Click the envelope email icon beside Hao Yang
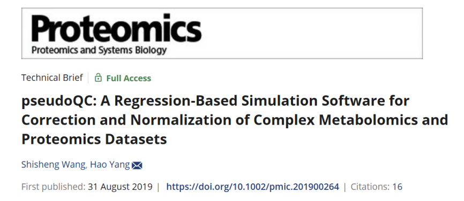The width and height of the screenshot is (464, 201). coord(137,166)
